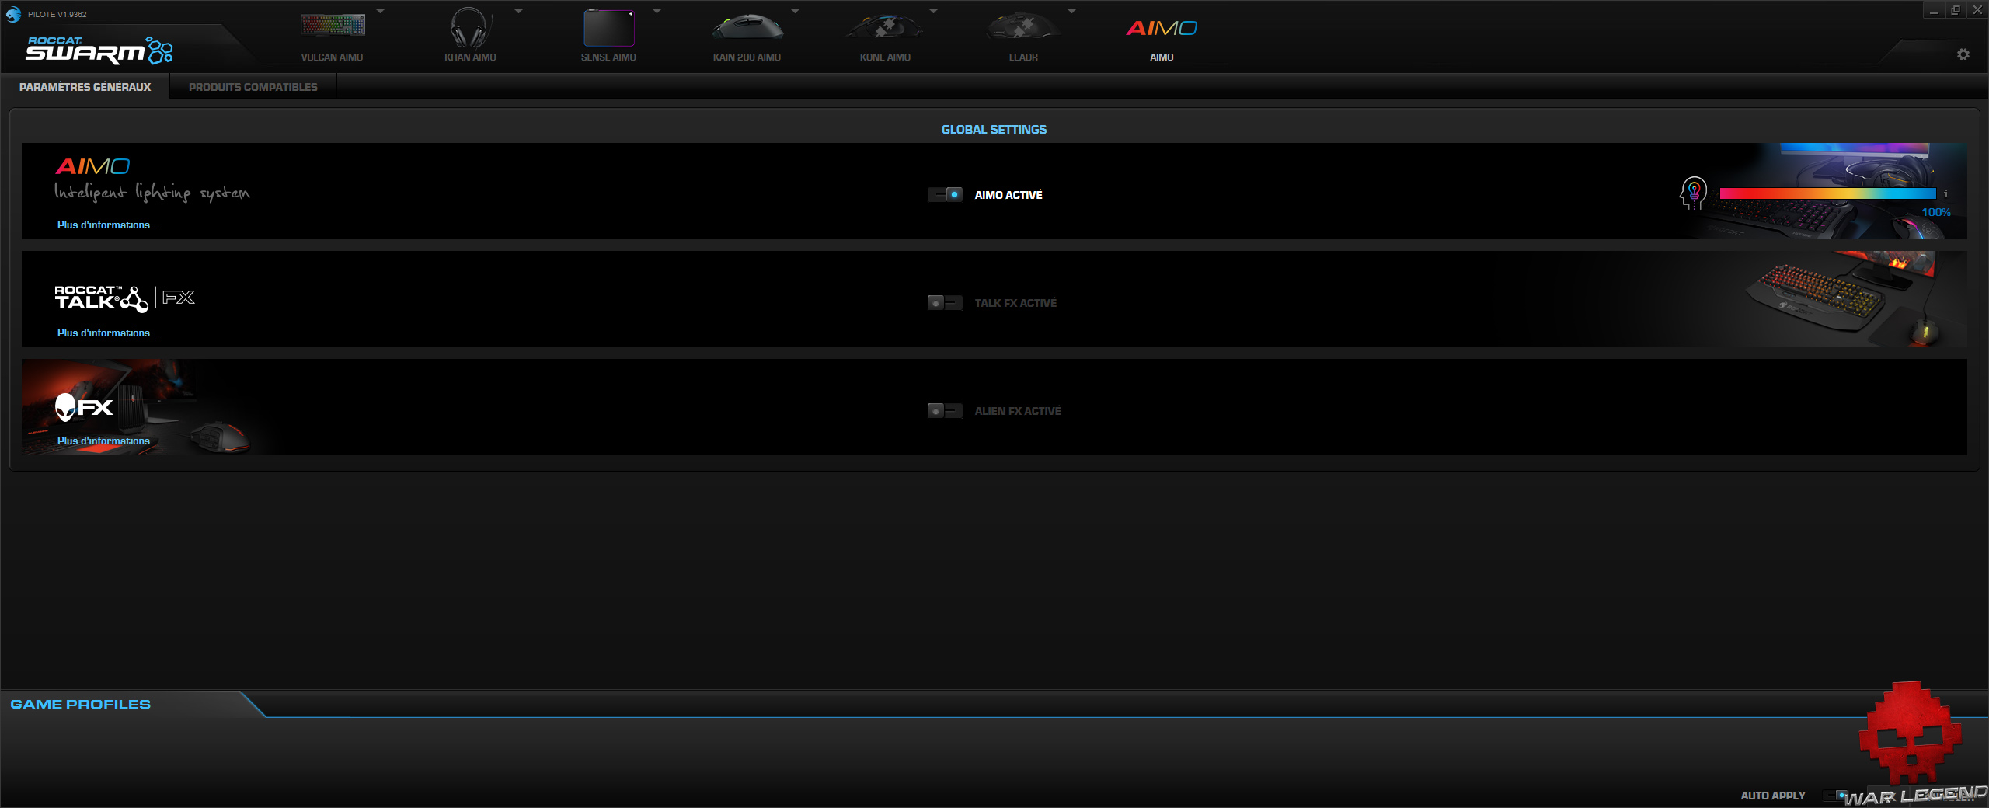Click the Auto Apply label
This screenshot has height=808, width=1989.
click(x=1773, y=796)
